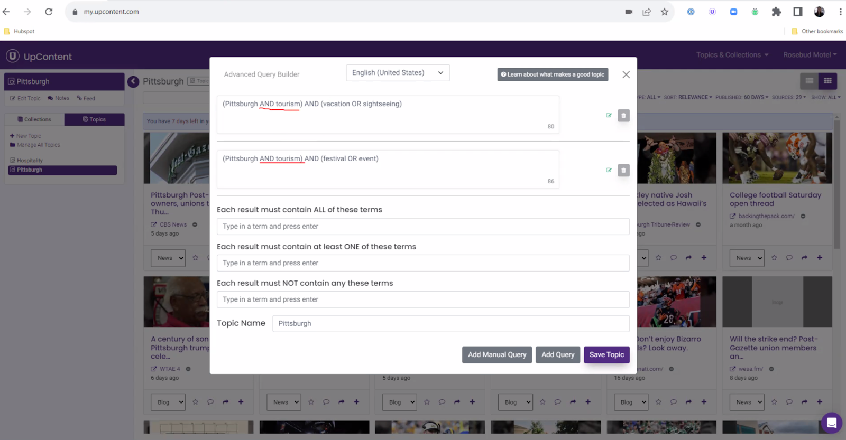Image resolution: width=846 pixels, height=440 pixels.
Task: Delete the festival OR event query
Action: 623,170
